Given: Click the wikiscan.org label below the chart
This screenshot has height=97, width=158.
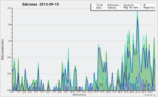Looking at the screenshot, I should 79,95.
